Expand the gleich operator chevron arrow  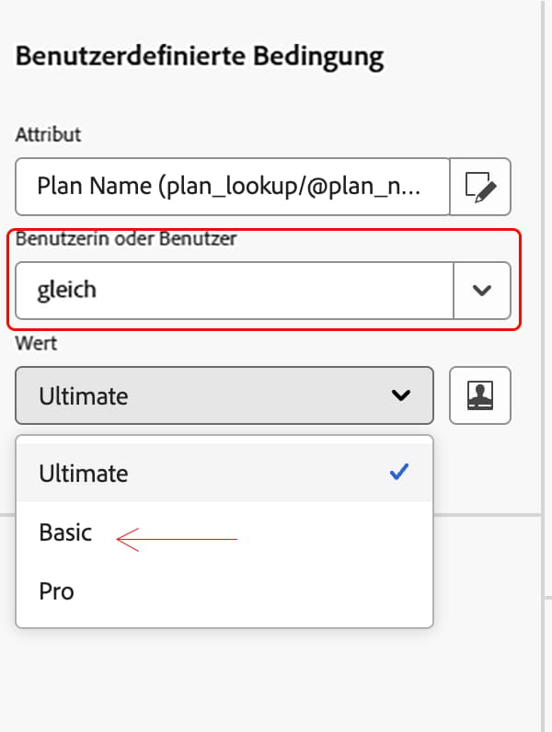pos(481,291)
